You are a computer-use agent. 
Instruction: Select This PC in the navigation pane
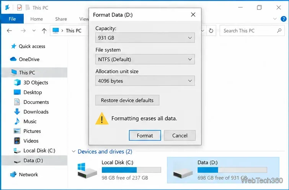pyautogui.click(x=34, y=72)
